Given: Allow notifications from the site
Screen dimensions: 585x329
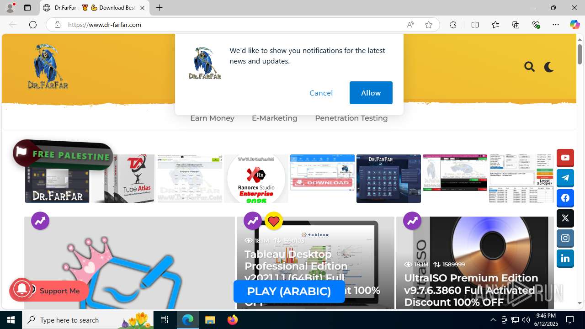Looking at the screenshot, I should (x=371, y=93).
